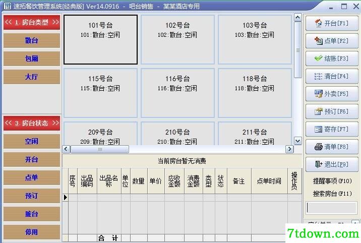Show tables with 点单 status
The image size is (361, 243).
(x=32, y=177)
